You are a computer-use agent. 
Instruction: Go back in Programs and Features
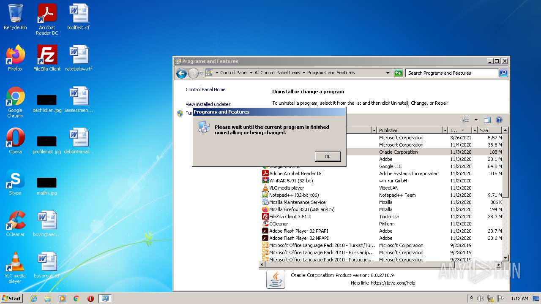[x=181, y=73]
